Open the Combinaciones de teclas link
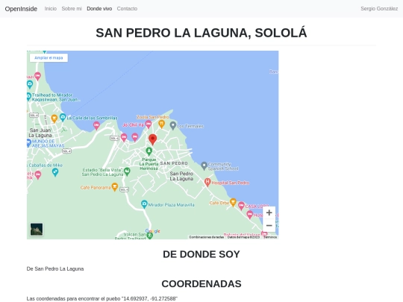Viewport: 403px width, 302px height. 207,237
